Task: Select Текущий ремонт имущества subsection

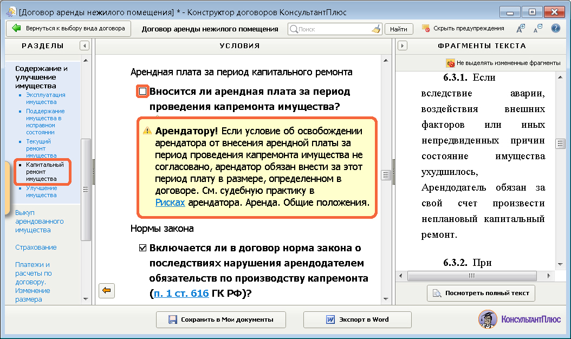Action: pos(41,148)
